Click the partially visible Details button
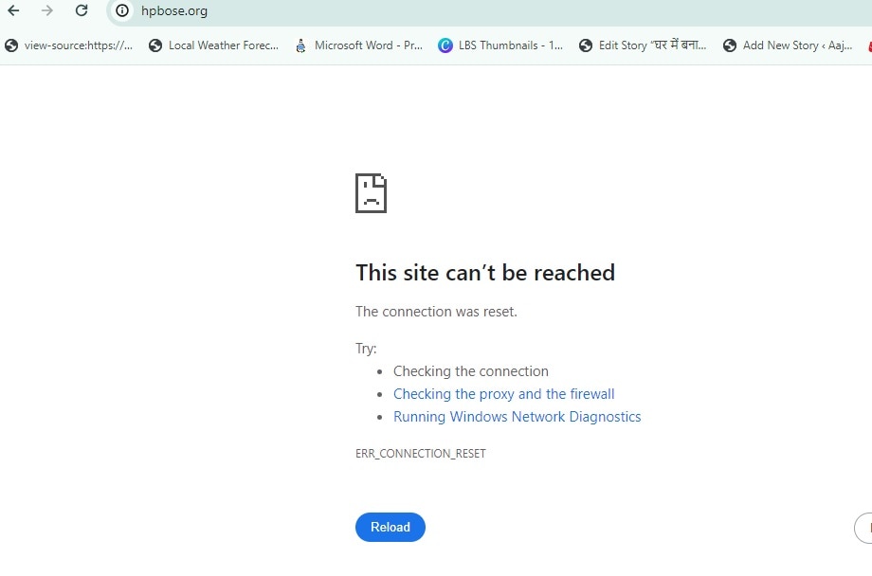 863,527
